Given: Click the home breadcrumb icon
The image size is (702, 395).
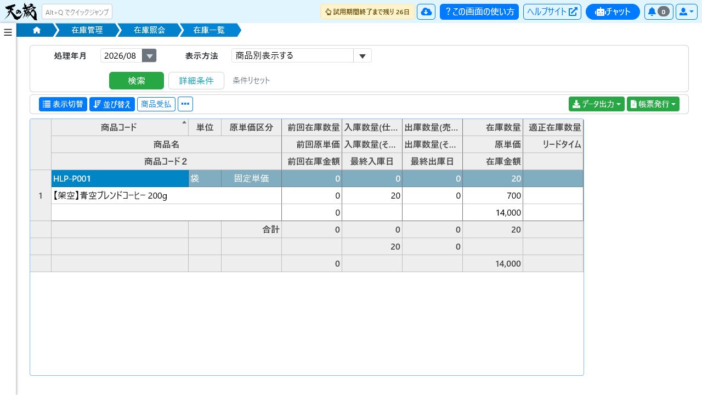Looking at the screenshot, I should coord(37,30).
